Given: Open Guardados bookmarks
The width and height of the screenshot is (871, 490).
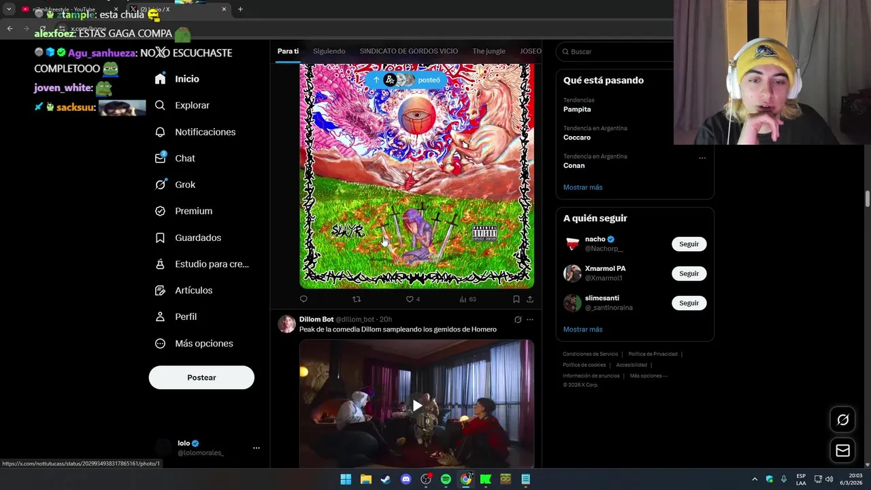Looking at the screenshot, I should [x=188, y=238].
